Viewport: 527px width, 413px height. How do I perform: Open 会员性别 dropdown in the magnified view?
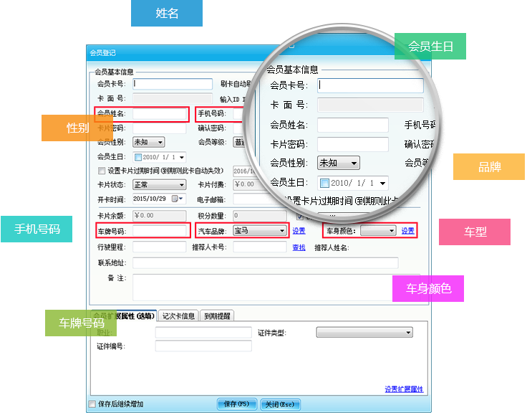click(x=339, y=163)
